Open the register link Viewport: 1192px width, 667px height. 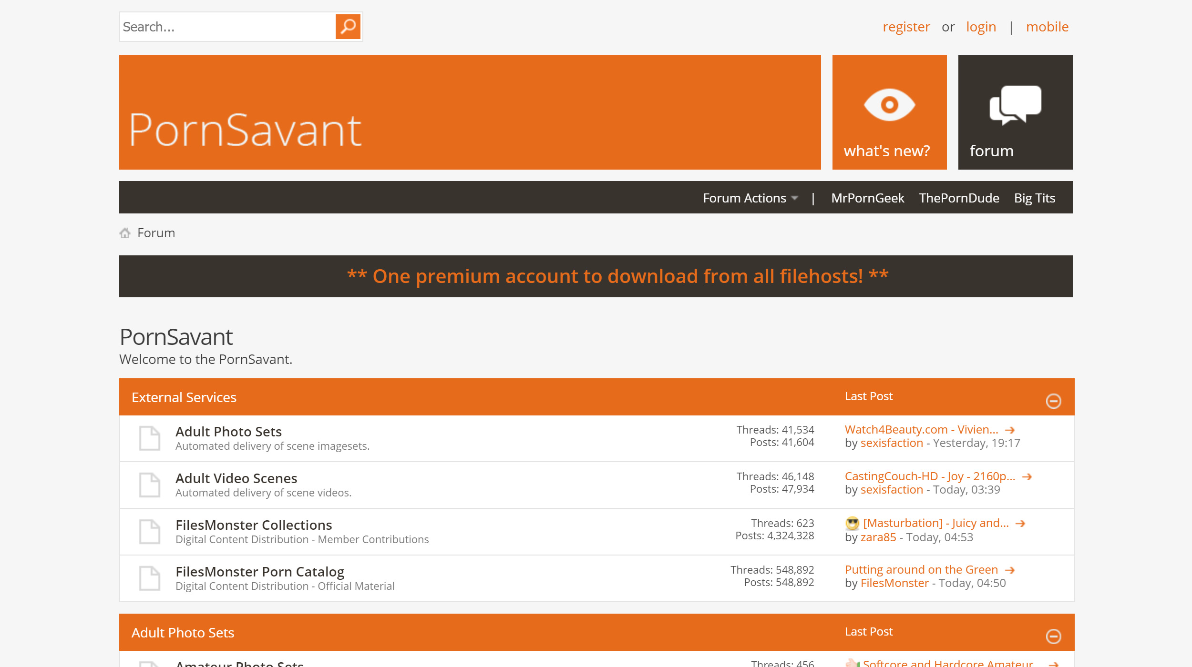click(x=906, y=27)
